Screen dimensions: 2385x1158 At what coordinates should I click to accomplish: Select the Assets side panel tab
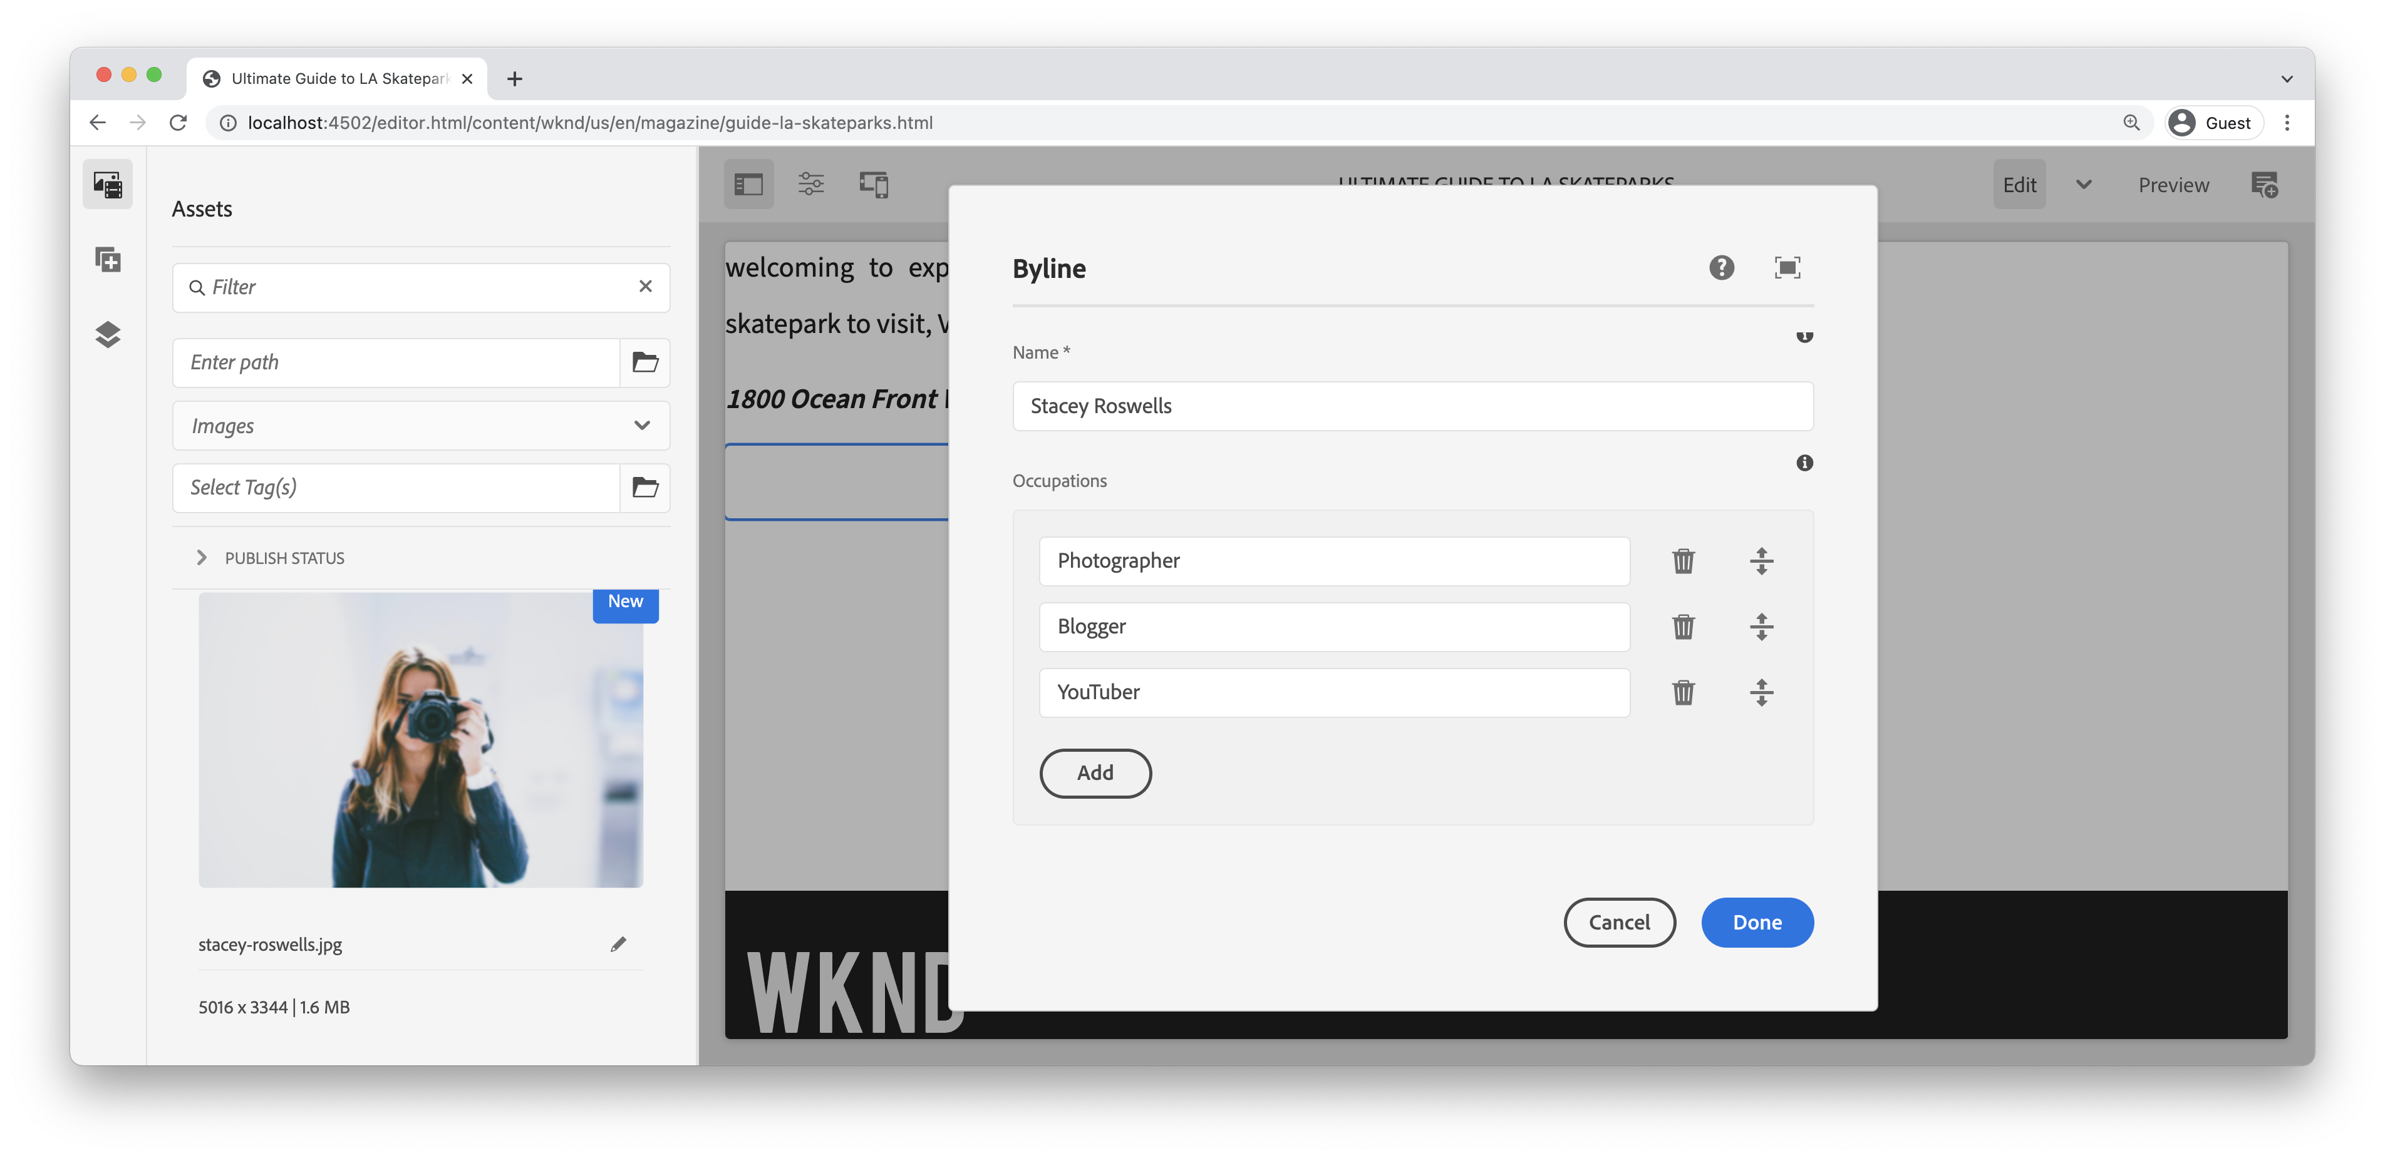point(108,185)
